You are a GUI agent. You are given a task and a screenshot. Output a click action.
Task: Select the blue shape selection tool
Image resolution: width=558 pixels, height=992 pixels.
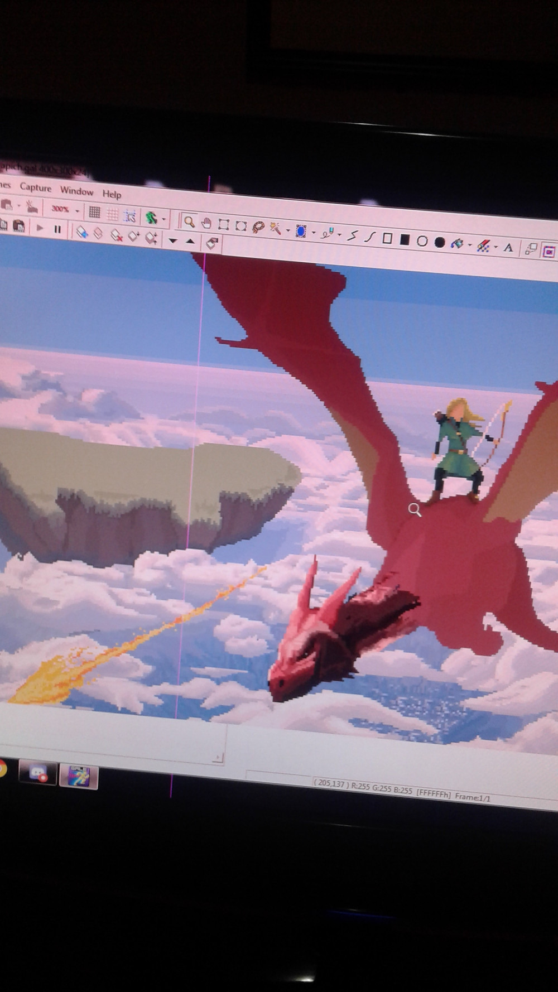301,231
